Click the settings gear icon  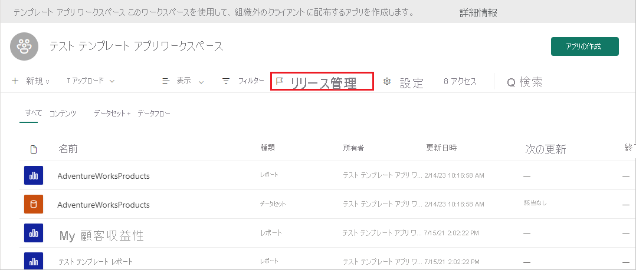click(387, 82)
